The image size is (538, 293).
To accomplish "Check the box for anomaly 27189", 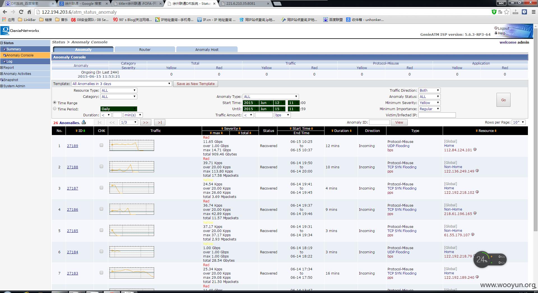I will click(x=101, y=145).
